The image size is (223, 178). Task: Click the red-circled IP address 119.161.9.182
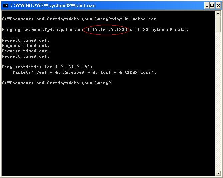[107, 30]
